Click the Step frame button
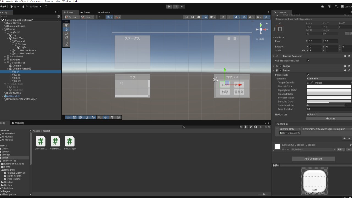This screenshot has width=352, height=198. coord(182,7)
